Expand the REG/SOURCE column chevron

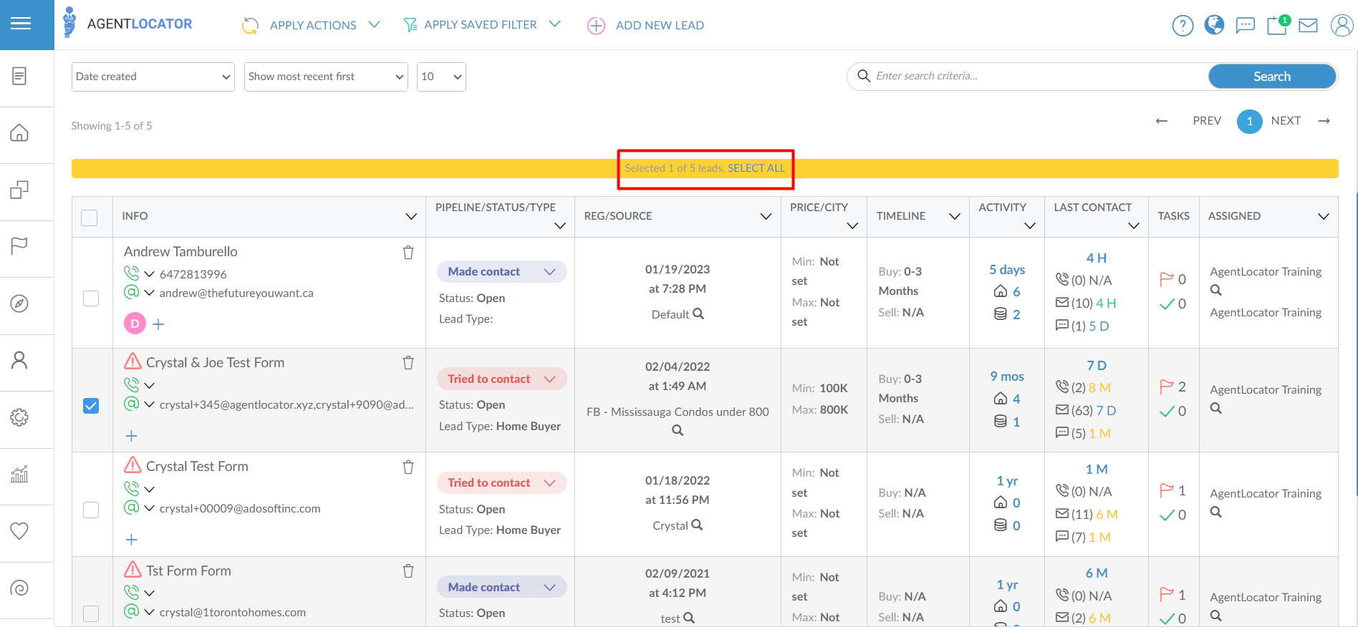pos(766,216)
